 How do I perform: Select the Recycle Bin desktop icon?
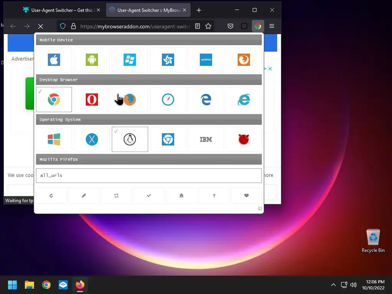click(x=373, y=241)
